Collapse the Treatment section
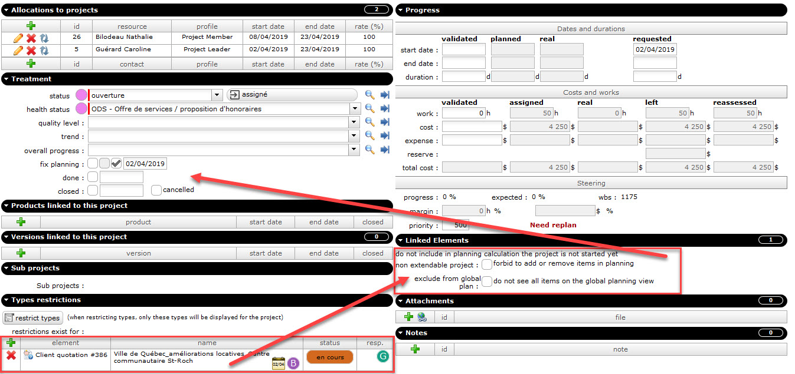Viewport: 795px width, 374px height. 6,79
